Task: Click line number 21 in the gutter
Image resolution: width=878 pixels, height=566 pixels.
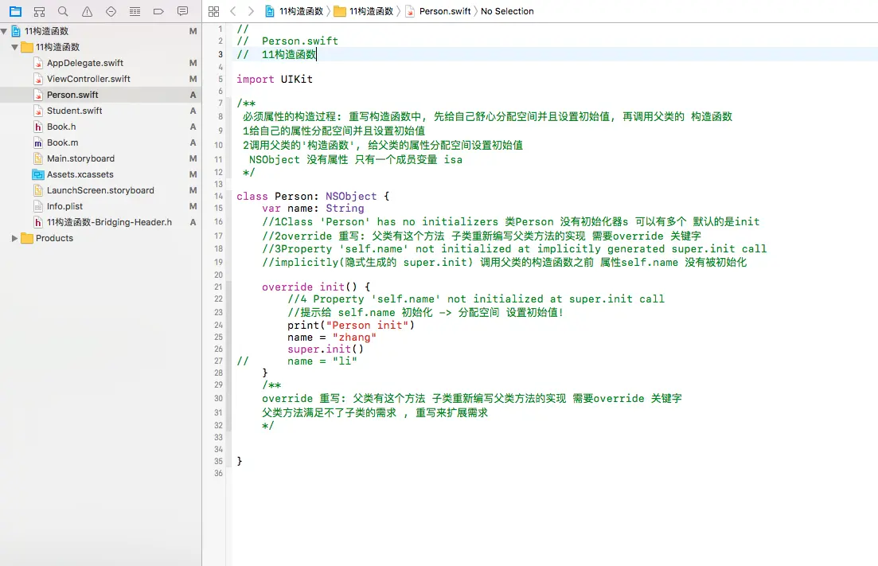Action: pyautogui.click(x=218, y=287)
